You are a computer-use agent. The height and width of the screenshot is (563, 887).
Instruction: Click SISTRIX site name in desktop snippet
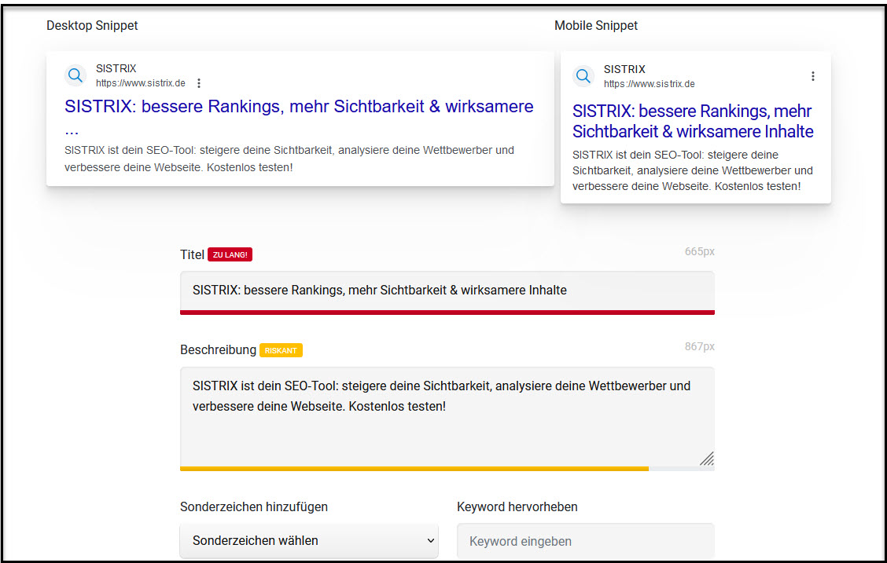pyautogui.click(x=116, y=68)
